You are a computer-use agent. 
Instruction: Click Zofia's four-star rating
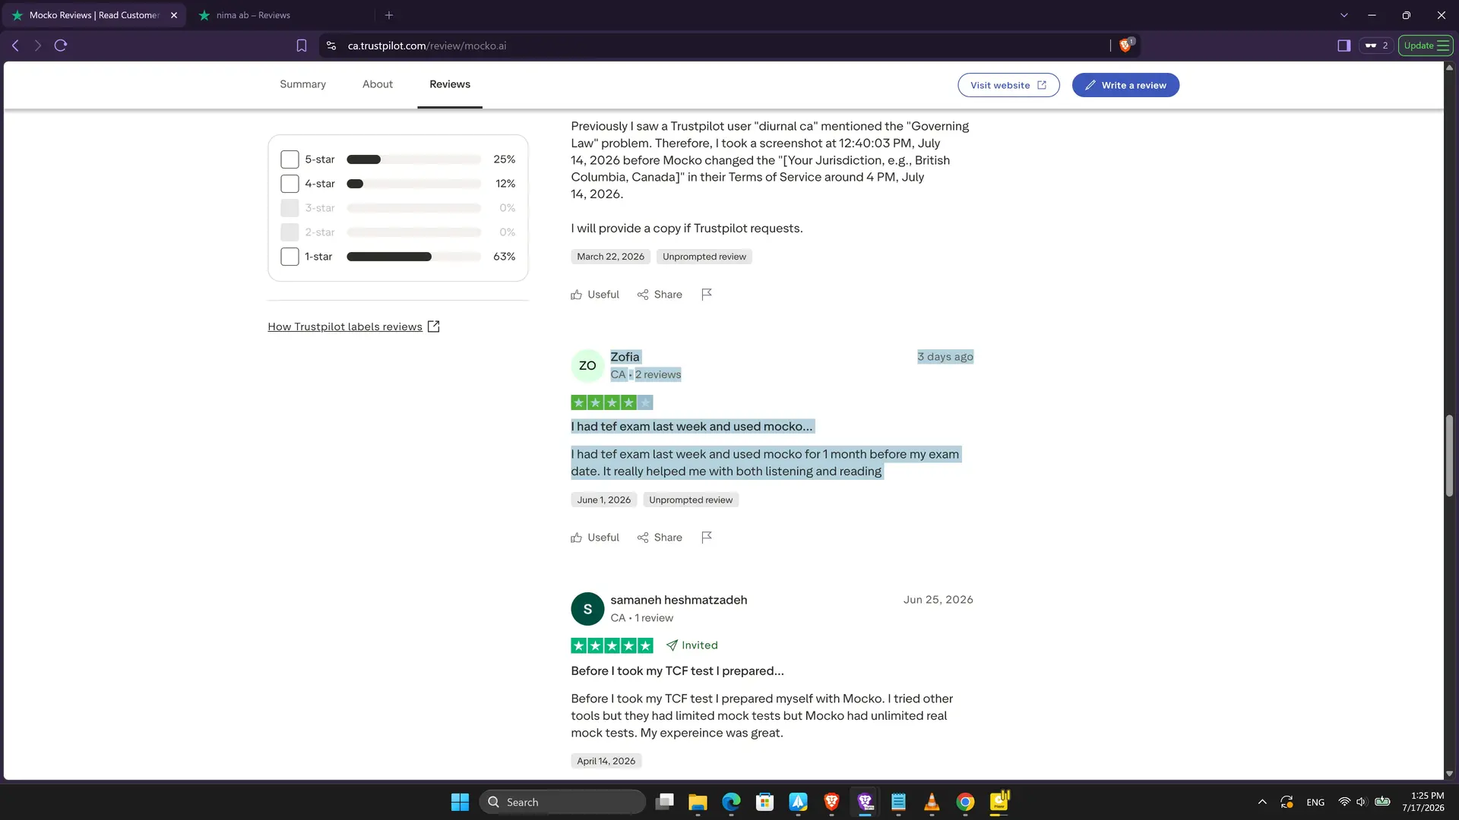coord(612,402)
